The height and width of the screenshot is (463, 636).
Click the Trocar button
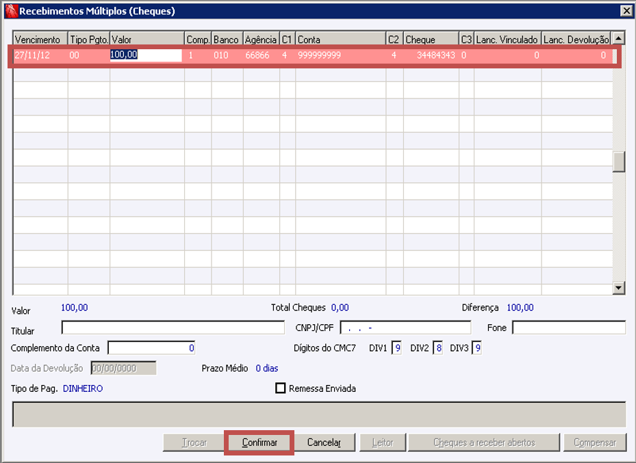click(x=194, y=442)
